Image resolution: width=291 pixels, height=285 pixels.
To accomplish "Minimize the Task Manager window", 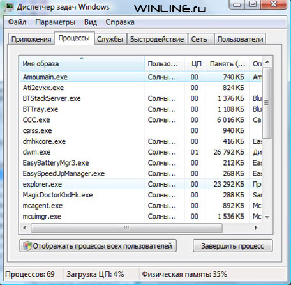I will pos(237,4).
